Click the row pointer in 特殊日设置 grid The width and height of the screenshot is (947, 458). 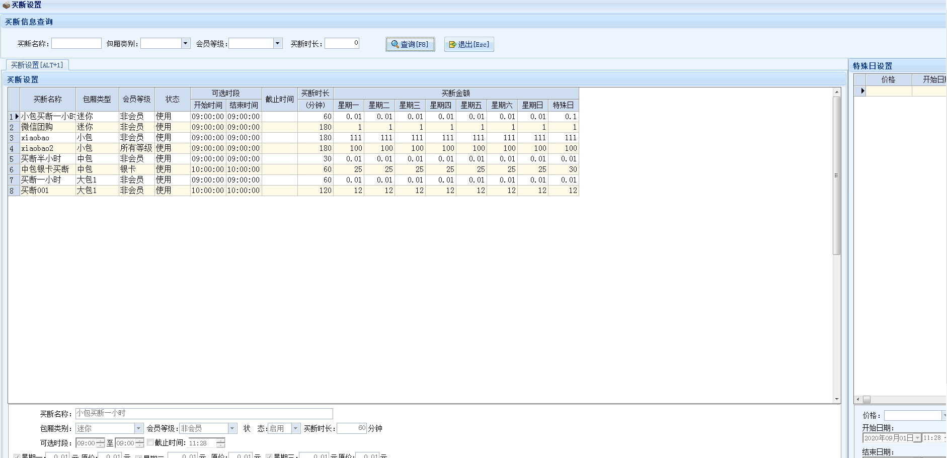[x=862, y=91]
